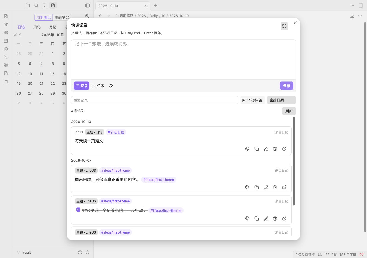Click the record list scrollbar
The image size is (367, 258).
coord(294,161)
